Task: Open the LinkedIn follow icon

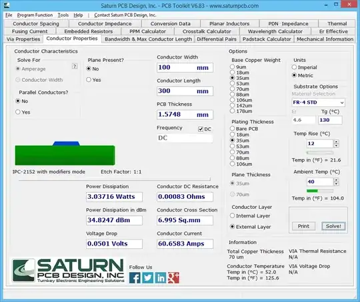Action: (161, 277)
